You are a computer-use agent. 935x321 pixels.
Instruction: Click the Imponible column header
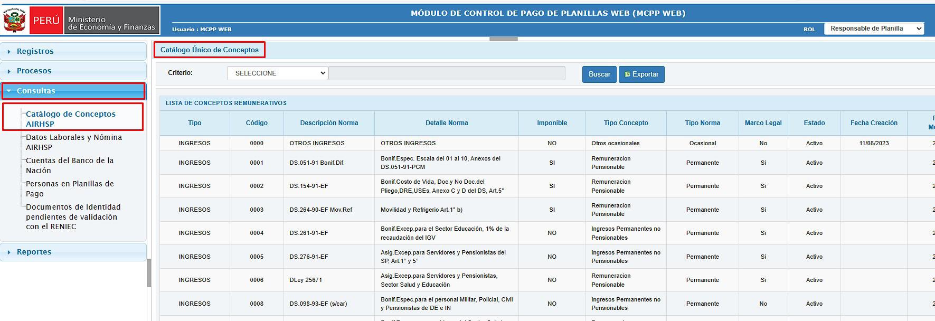[x=552, y=123]
